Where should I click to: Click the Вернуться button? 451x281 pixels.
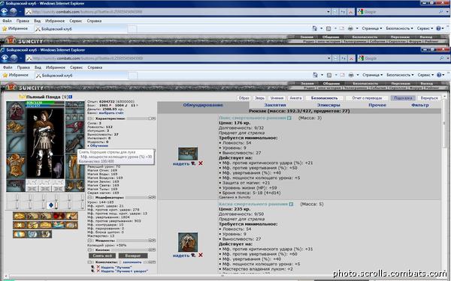pyautogui.click(x=429, y=98)
